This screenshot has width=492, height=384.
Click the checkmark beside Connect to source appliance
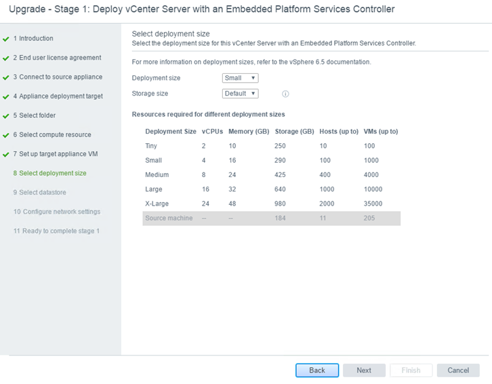pos(5,77)
